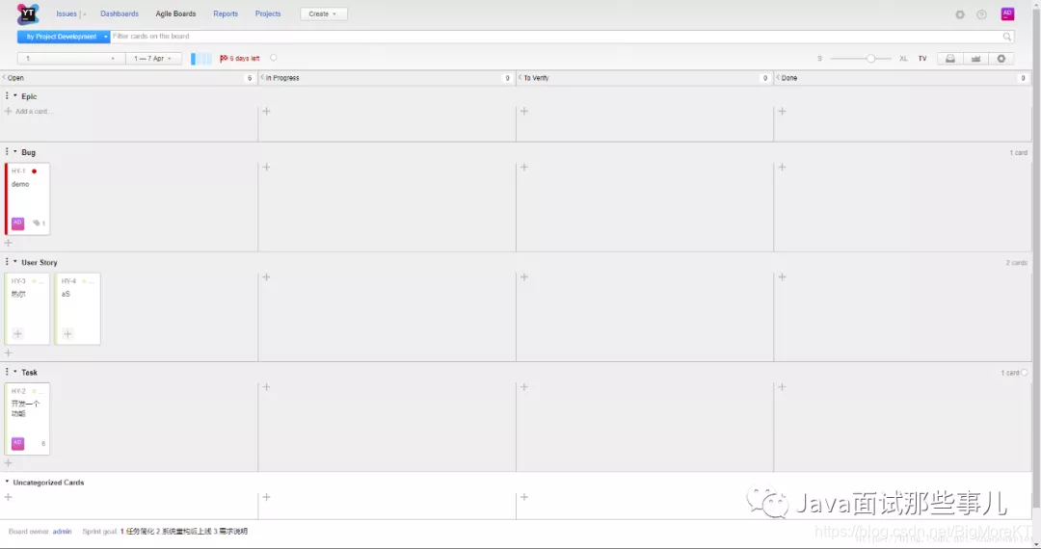Toggle the radio circle next to days left
Image resolution: width=1041 pixels, height=549 pixels.
coord(273,58)
